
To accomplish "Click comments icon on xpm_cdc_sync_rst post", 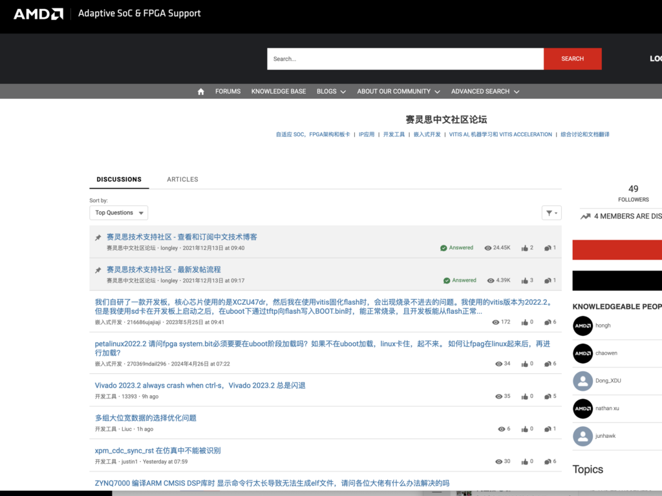I will [548, 462].
